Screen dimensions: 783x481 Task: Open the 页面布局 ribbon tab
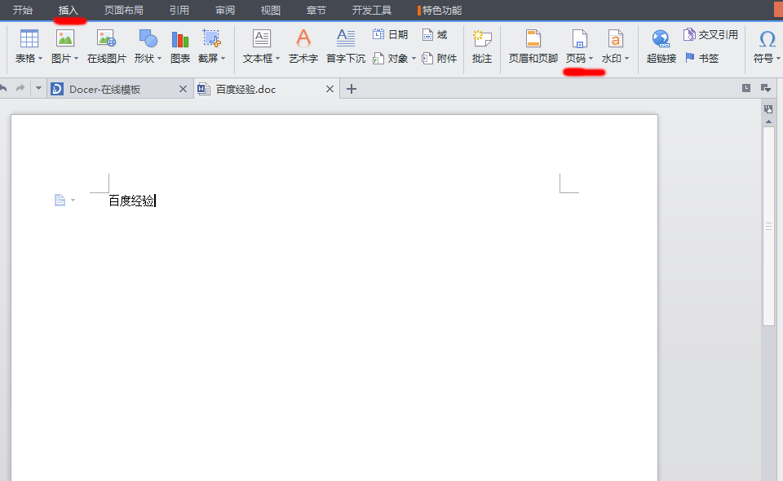124,10
